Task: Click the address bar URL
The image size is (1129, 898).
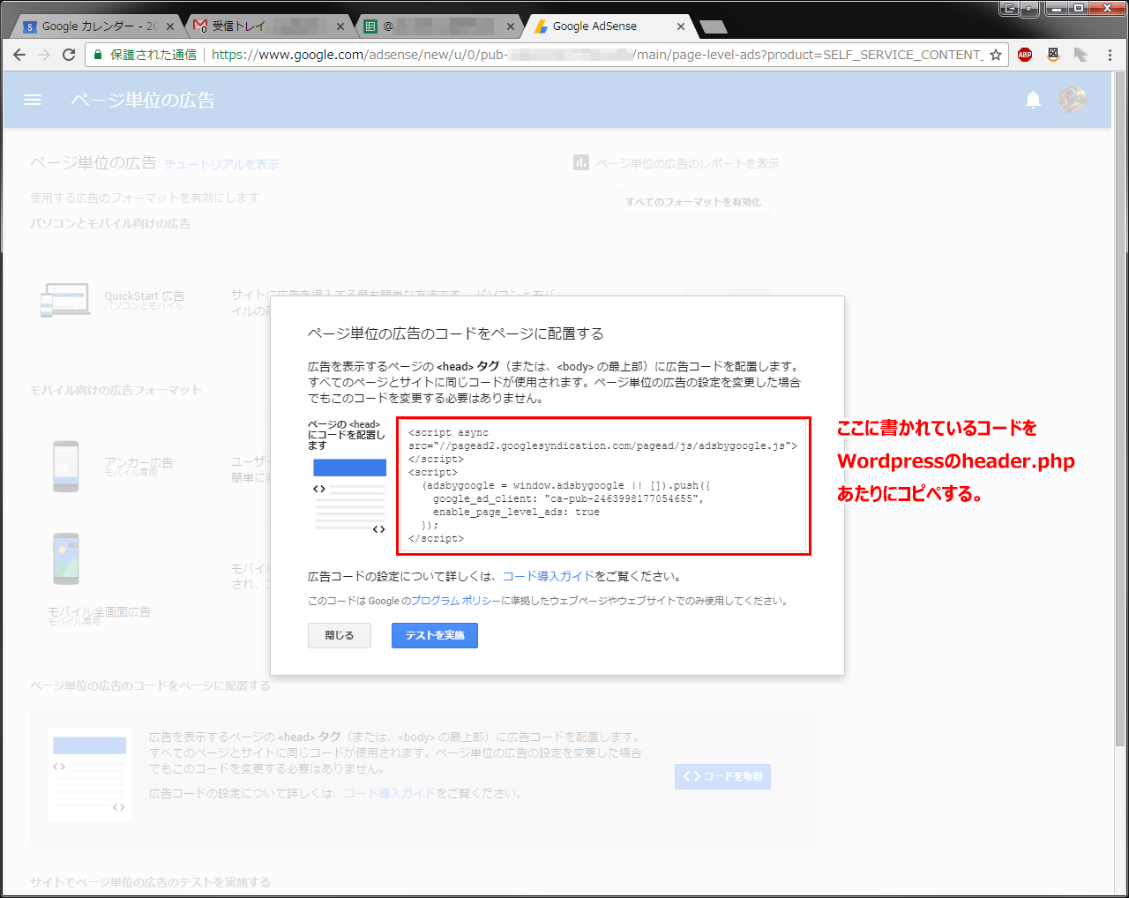Action: [x=596, y=55]
